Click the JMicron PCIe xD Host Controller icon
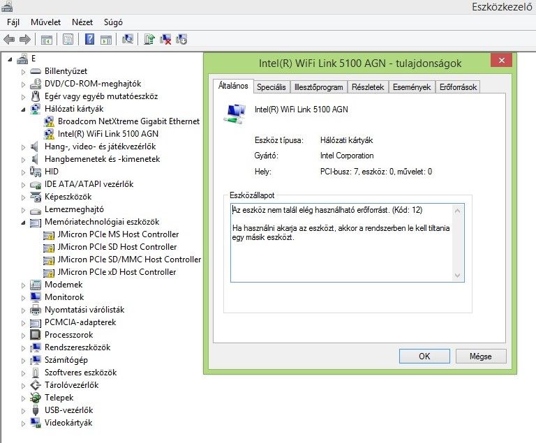Screen dimensions: 536x443 [49, 273]
